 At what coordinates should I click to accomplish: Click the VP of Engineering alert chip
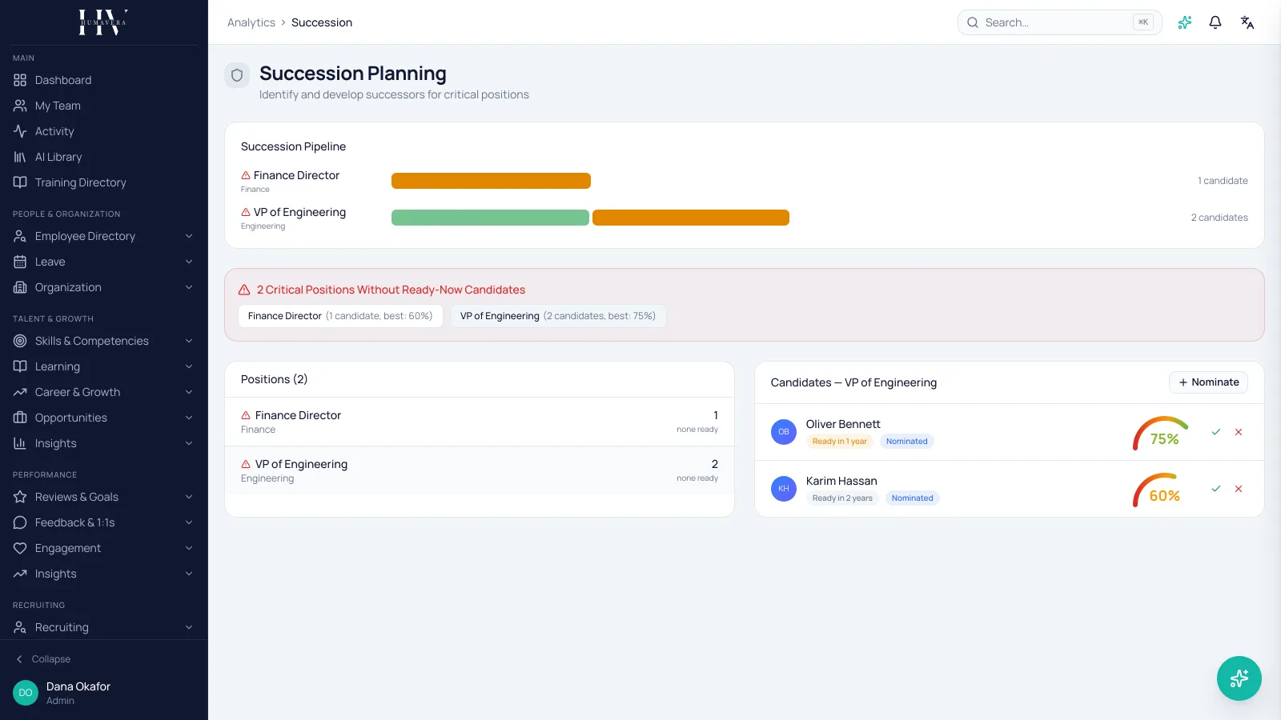[558, 316]
